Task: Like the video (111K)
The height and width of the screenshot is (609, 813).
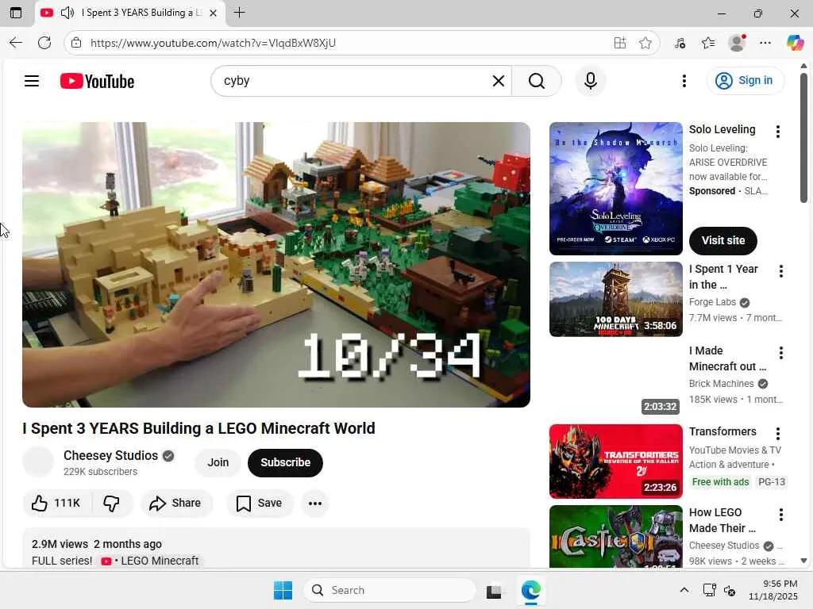Action: click(x=56, y=503)
